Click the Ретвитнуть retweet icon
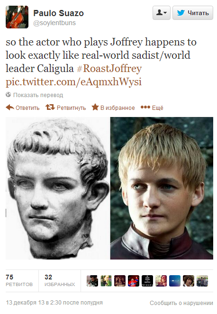This screenshot has width=217, height=314. coord(50,108)
